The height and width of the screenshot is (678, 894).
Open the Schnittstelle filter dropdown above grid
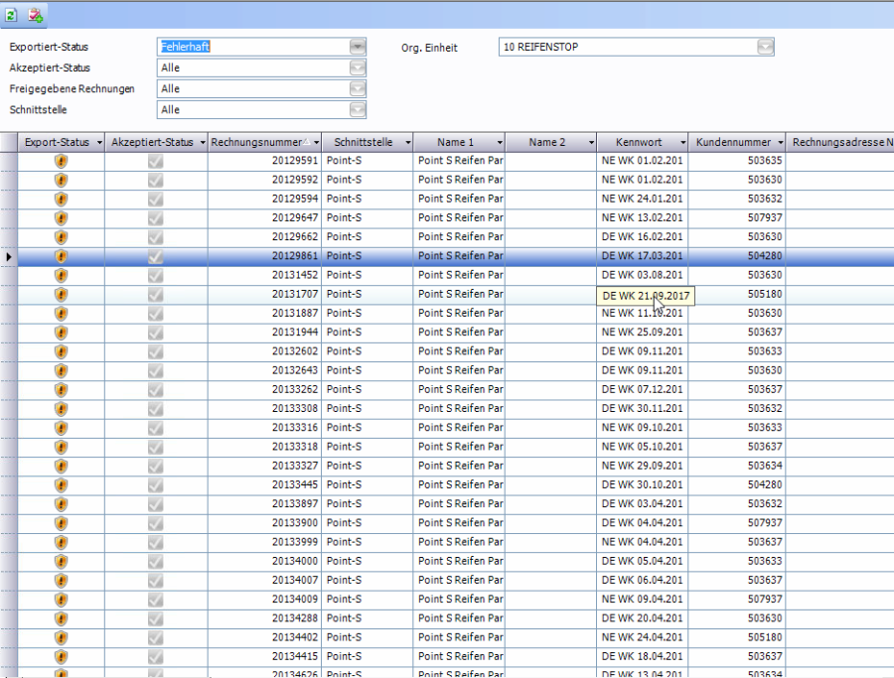(358, 110)
